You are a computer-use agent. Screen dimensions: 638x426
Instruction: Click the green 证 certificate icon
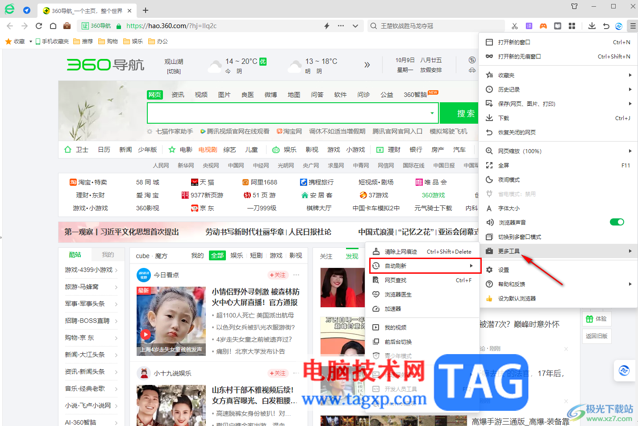point(85,26)
